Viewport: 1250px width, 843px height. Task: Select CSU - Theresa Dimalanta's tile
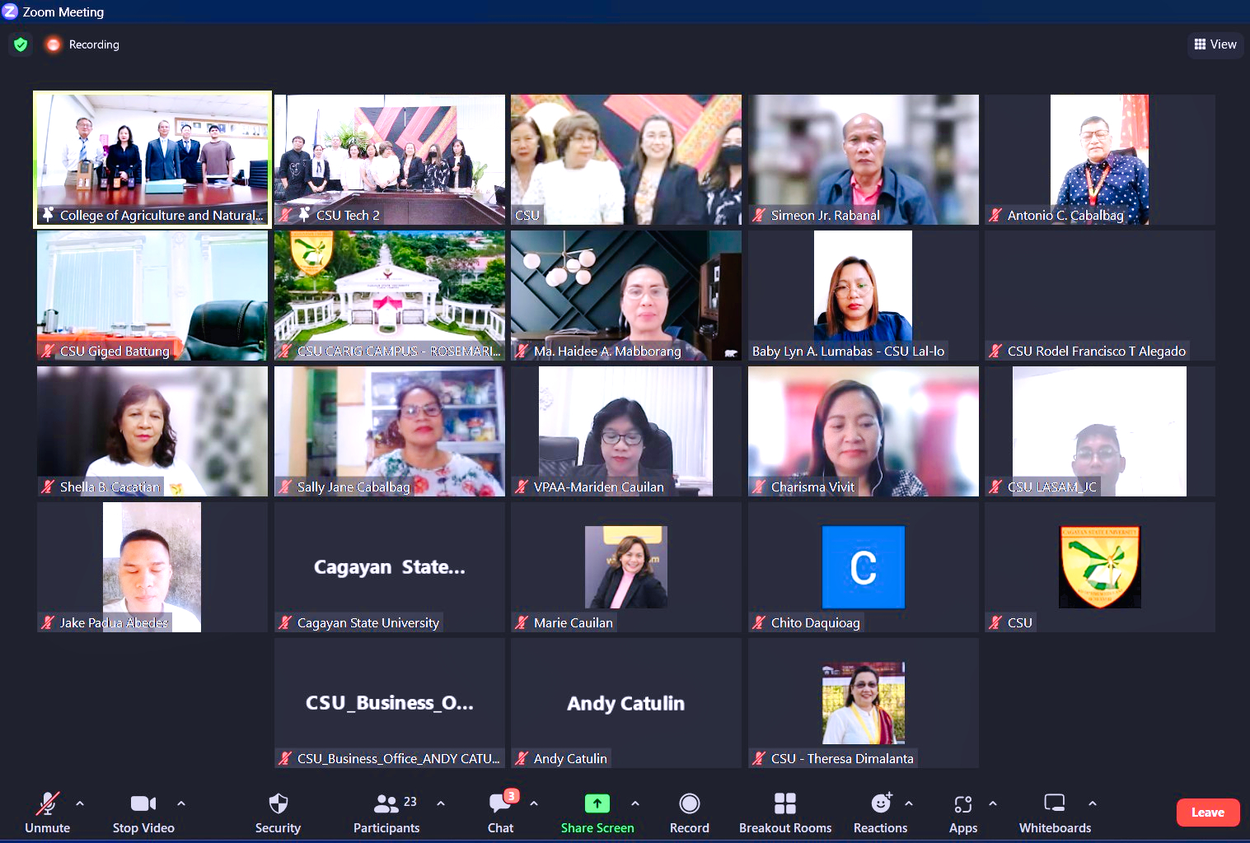[864, 703]
